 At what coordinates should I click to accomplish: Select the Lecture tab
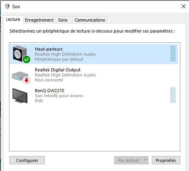13,19
